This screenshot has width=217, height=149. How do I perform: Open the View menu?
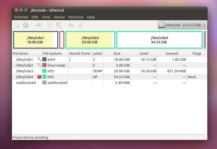(46, 17)
